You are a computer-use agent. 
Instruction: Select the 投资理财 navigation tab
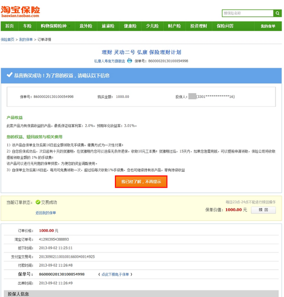click(x=198, y=26)
